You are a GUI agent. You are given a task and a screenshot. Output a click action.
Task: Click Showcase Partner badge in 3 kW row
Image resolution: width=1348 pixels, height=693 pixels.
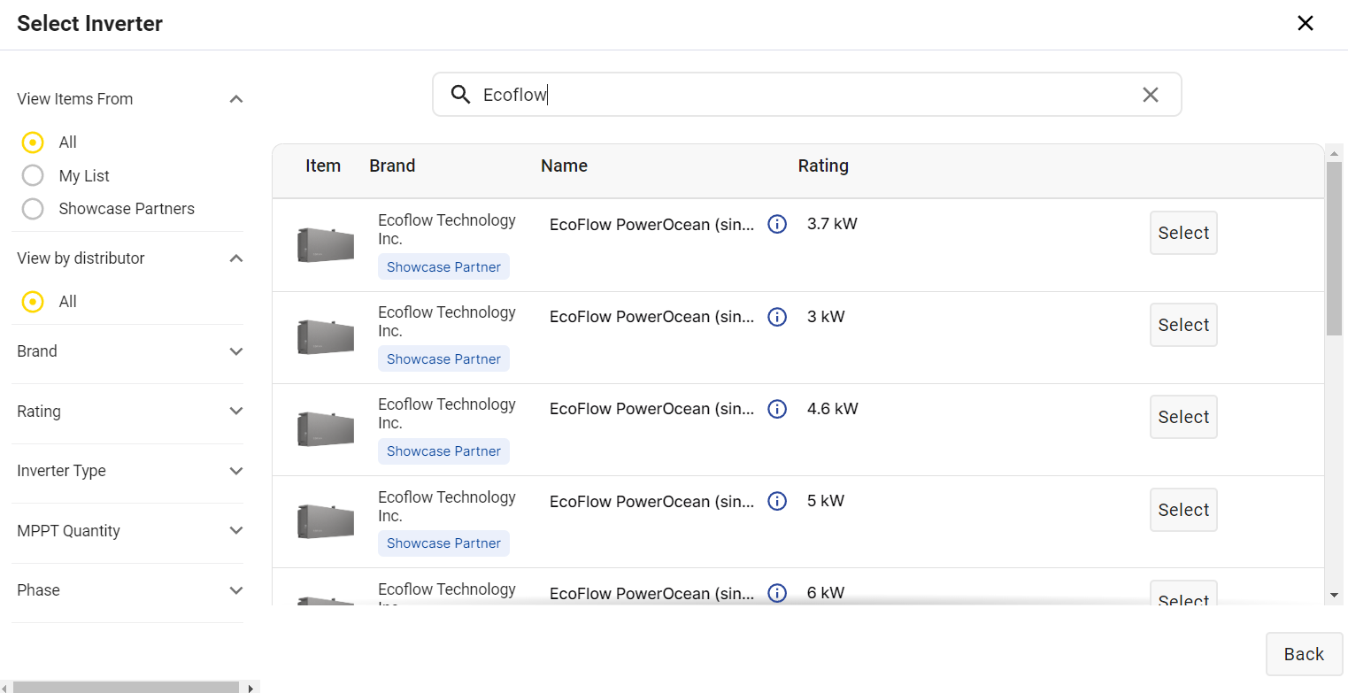[443, 359]
